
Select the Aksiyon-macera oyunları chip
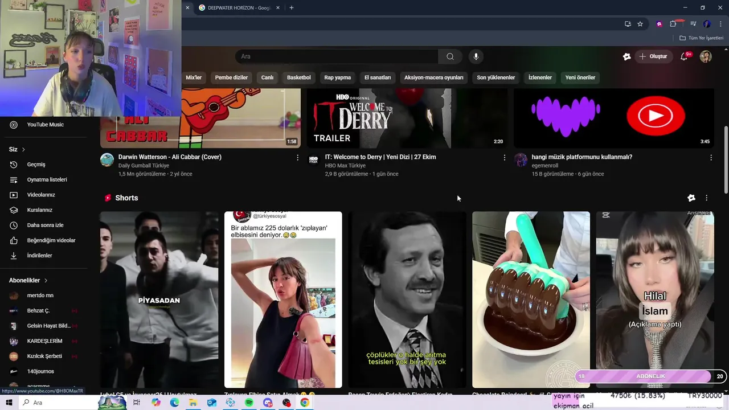click(434, 77)
